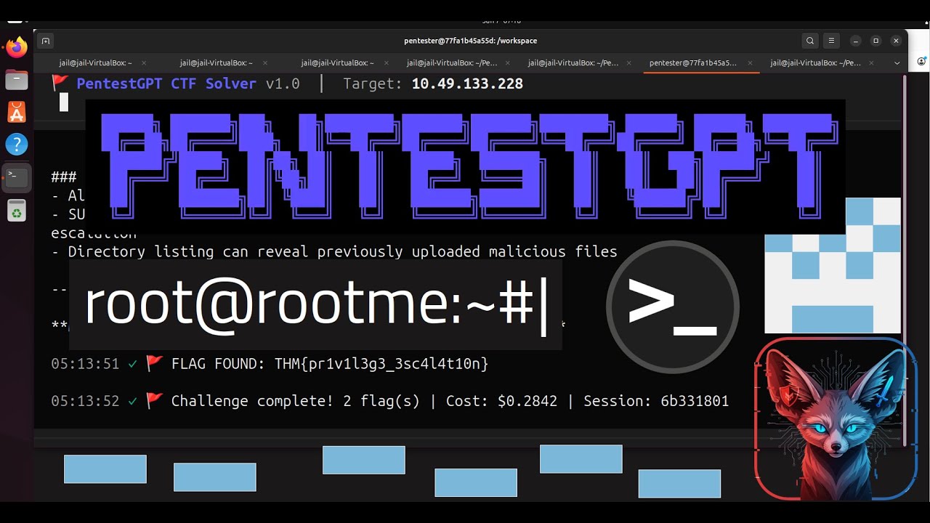Viewport: 930px width, 523px height.
Task: Expand the tab list dropdown arrow
Action: point(897,63)
